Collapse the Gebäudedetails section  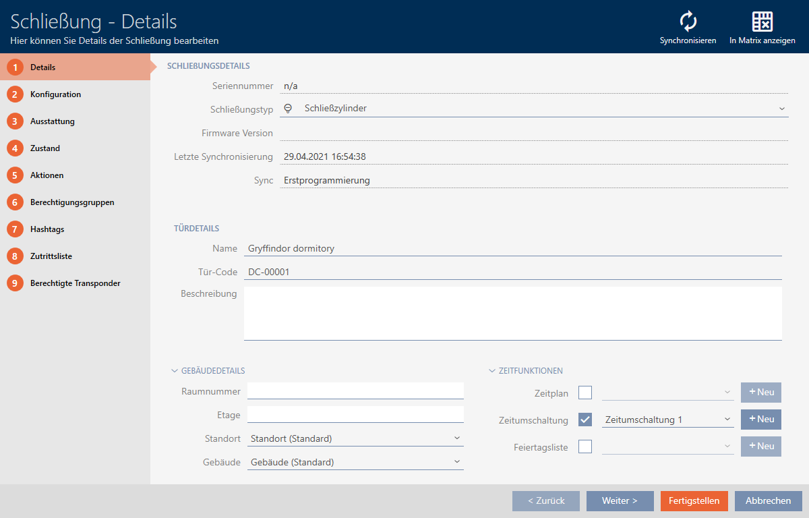(x=174, y=371)
